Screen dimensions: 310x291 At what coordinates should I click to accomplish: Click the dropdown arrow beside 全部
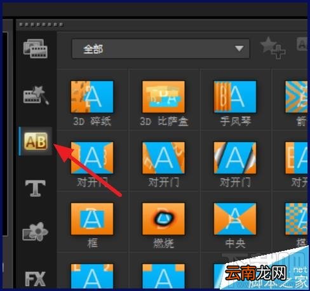coord(239,49)
